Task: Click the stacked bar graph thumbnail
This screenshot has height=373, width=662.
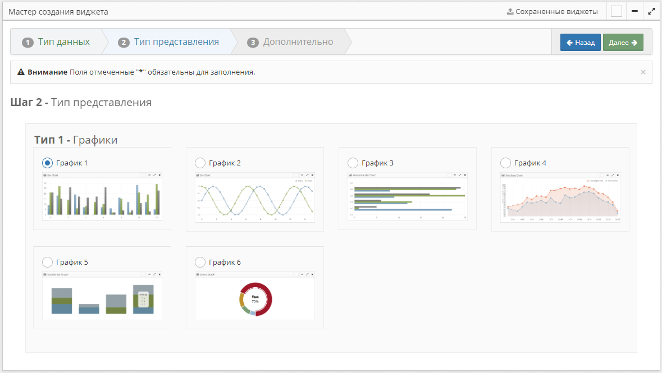Action: (102, 296)
